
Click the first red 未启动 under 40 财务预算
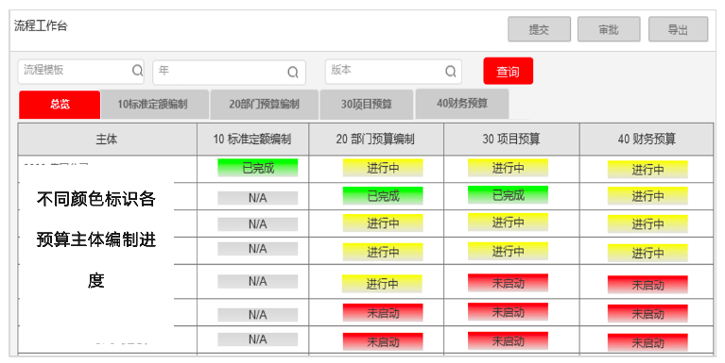(x=647, y=285)
